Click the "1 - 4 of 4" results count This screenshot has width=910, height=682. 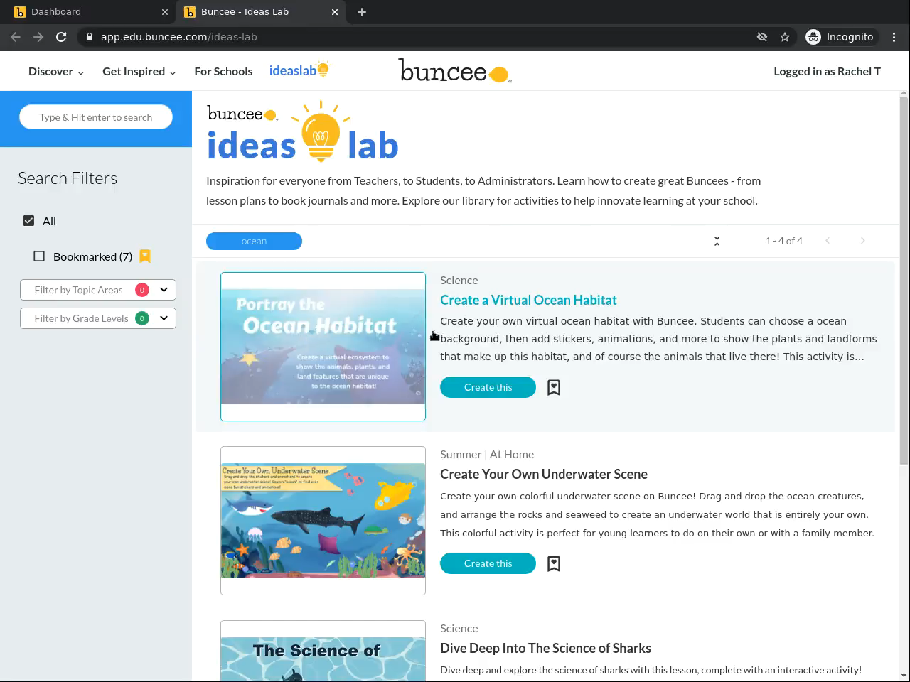[784, 241]
